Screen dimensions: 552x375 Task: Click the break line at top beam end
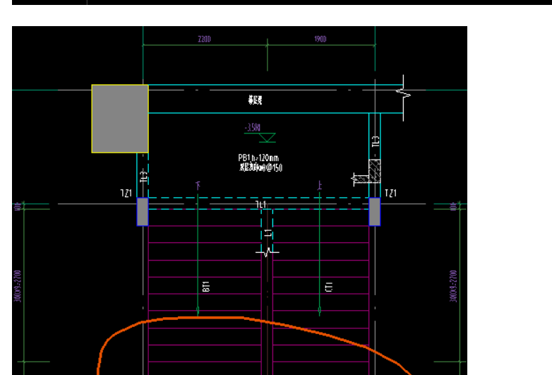[404, 97]
